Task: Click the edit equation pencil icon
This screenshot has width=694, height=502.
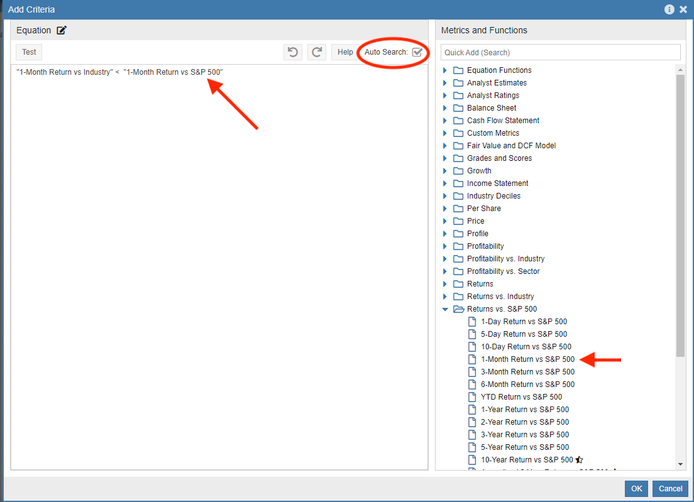Action: [62, 30]
